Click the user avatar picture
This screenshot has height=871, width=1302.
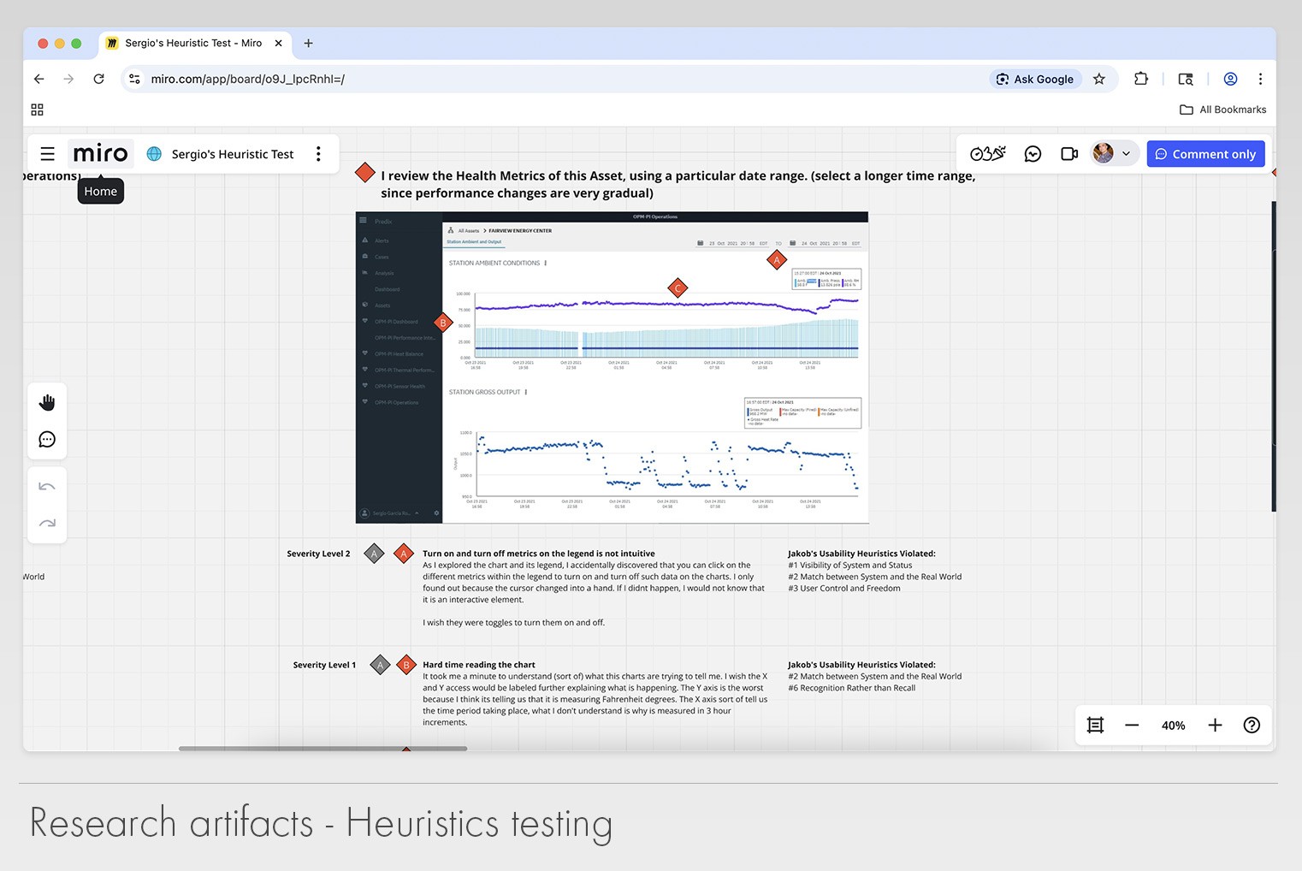[1104, 153]
